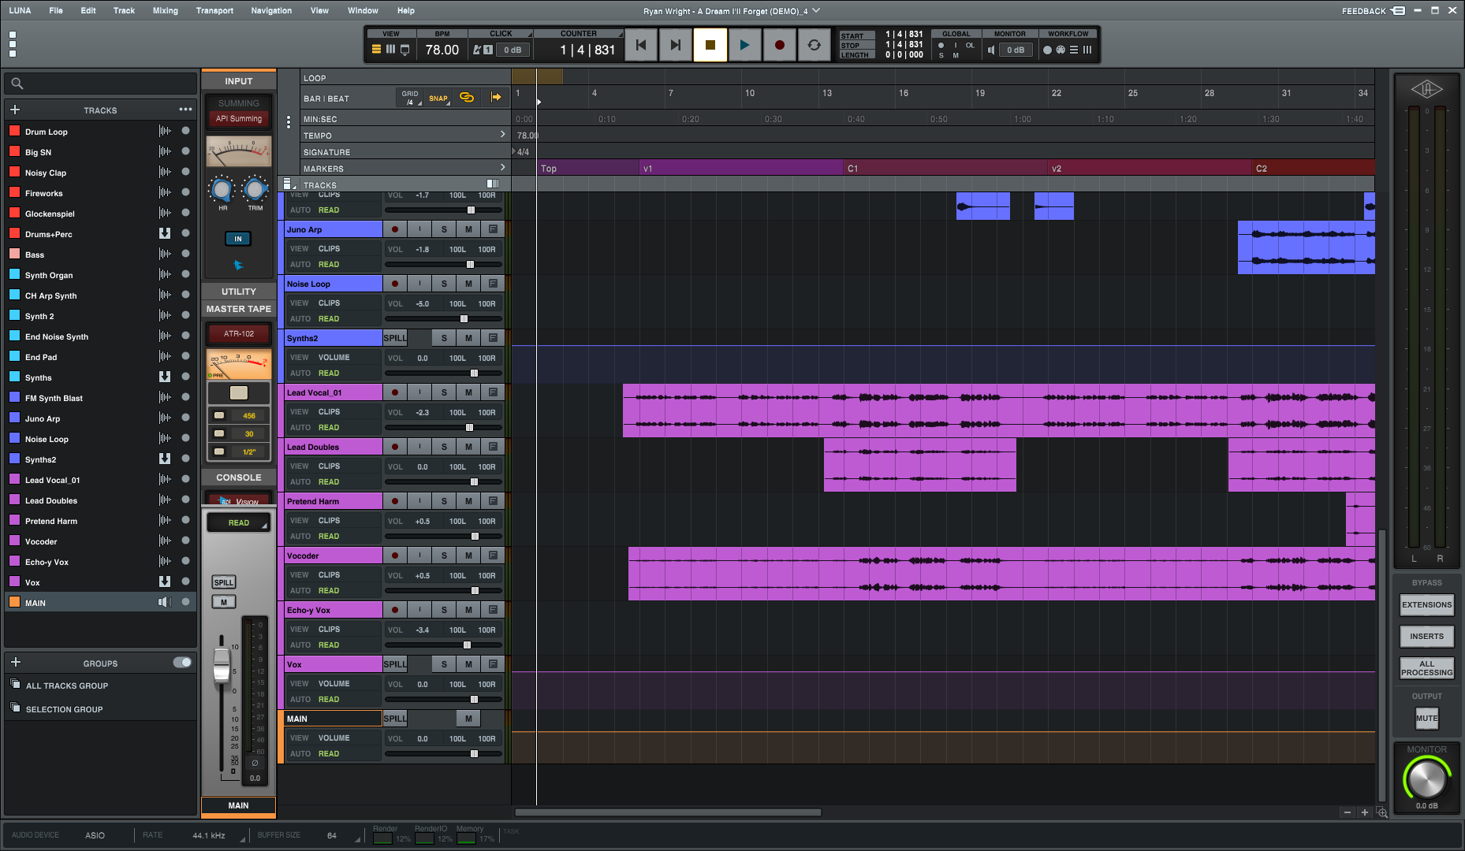
Task: Mute the Lead Vocal_01 track
Action: pyautogui.click(x=468, y=392)
